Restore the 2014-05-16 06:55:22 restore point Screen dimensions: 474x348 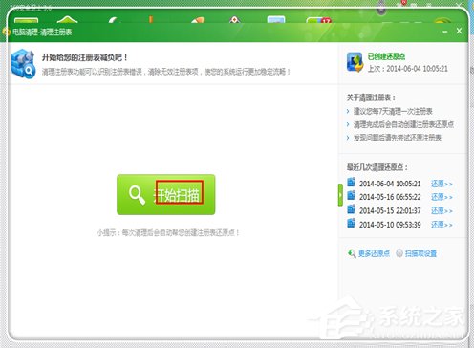(x=442, y=197)
